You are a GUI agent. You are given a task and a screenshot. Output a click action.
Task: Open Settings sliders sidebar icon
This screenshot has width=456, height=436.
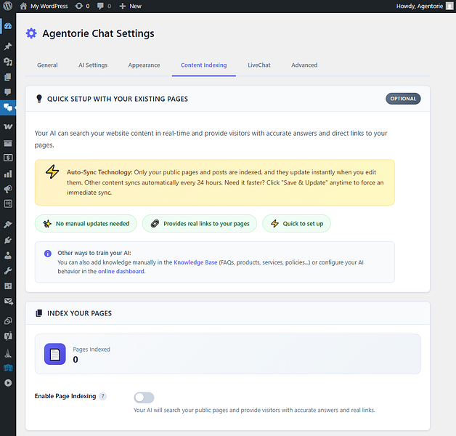pyautogui.click(x=8, y=286)
